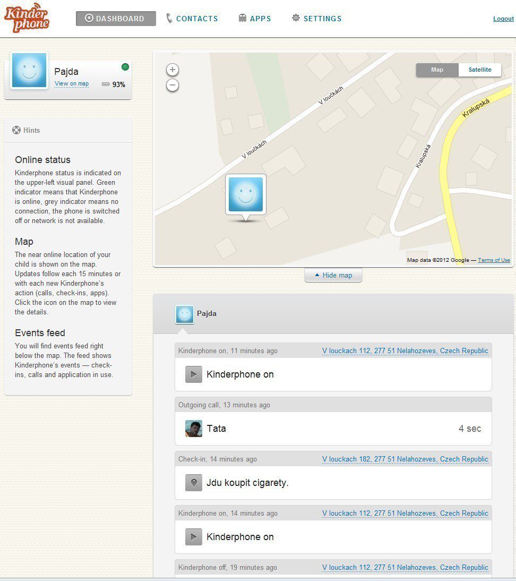The height and width of the screenshot is (581, 516).
Task: Zoom in on the map
Action: [172, 70]
